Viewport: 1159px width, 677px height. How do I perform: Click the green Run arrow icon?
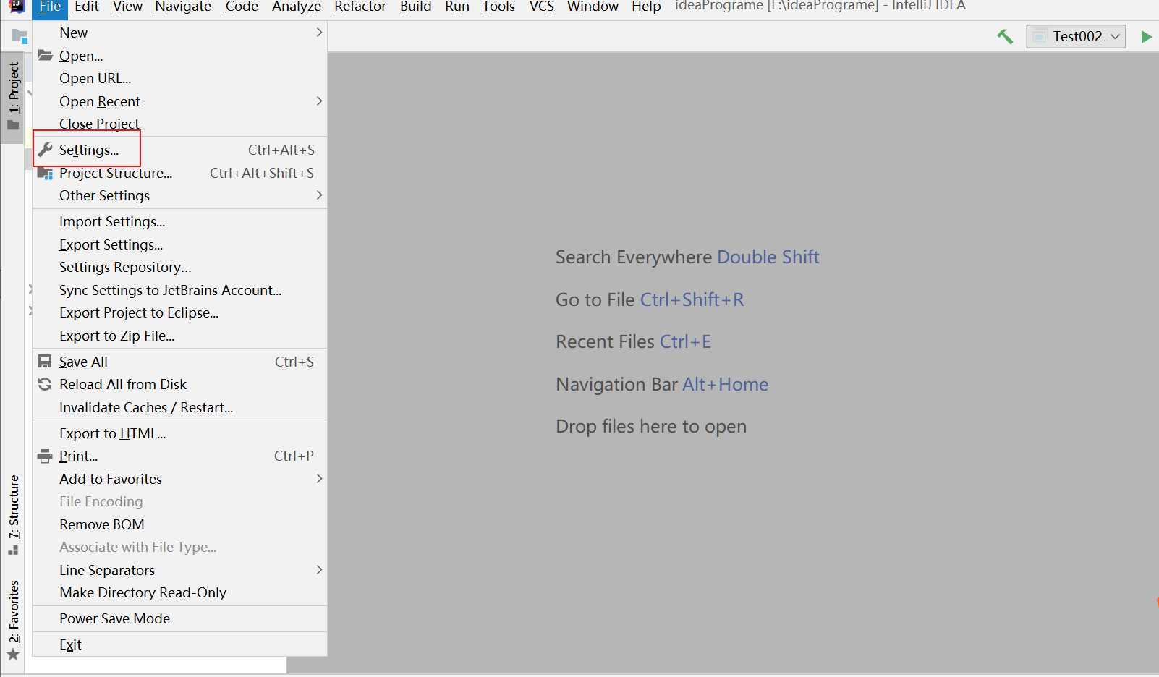(1146, 36)
